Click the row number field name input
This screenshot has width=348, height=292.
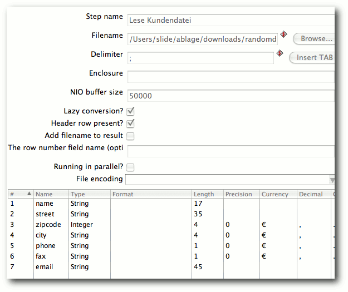coord(231,151)
